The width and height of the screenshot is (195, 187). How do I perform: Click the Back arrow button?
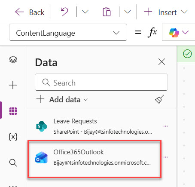pyautogui.click(x=30, y=12)
